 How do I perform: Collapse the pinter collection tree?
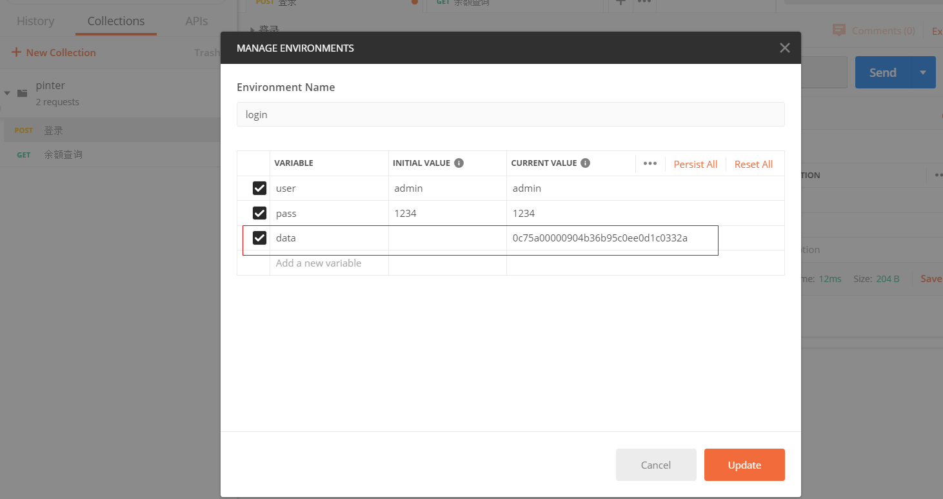click(7, 93)
